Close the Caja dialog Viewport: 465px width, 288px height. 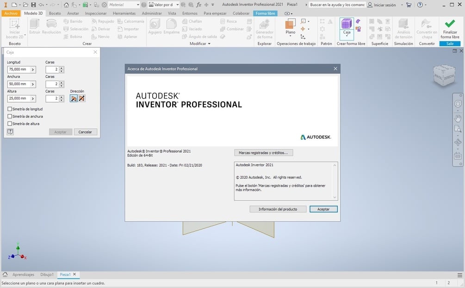tap(95, 52)
